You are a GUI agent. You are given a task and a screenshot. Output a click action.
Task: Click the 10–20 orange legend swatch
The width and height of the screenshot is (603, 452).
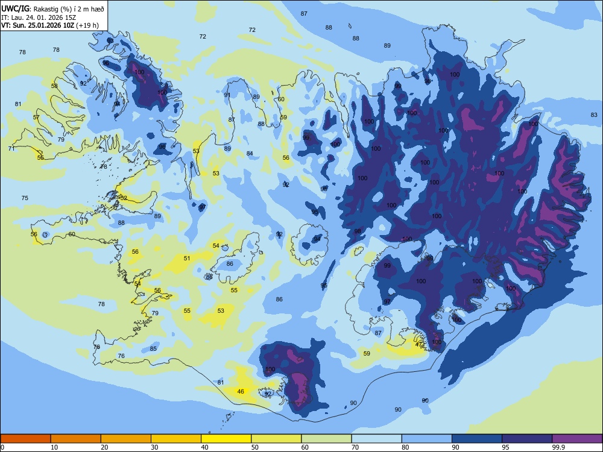coord(76,439)
